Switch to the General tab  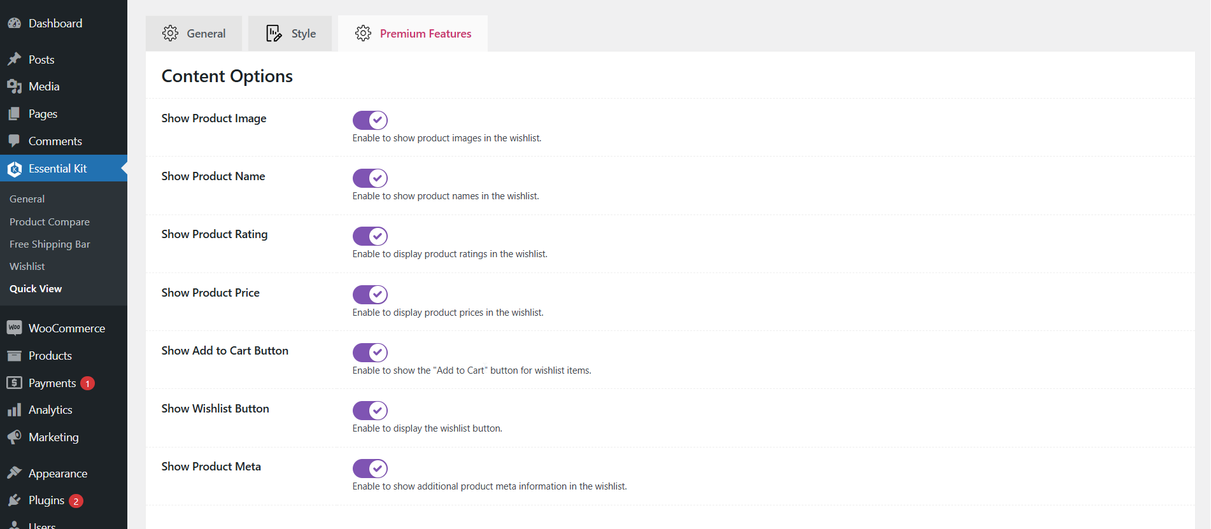(194, 34)
